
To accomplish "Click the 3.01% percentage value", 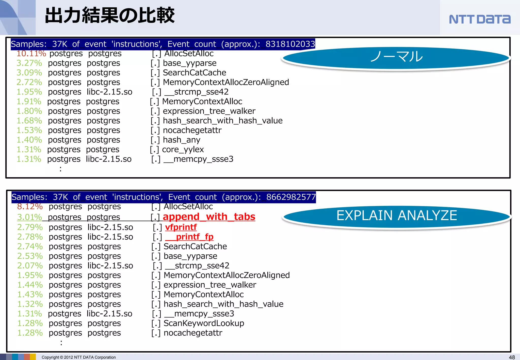I will pyautogui.click(x=29, y=217).
